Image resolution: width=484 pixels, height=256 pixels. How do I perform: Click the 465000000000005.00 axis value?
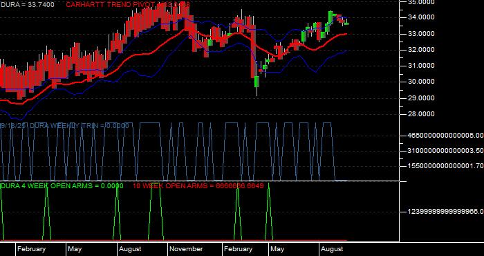446,135
